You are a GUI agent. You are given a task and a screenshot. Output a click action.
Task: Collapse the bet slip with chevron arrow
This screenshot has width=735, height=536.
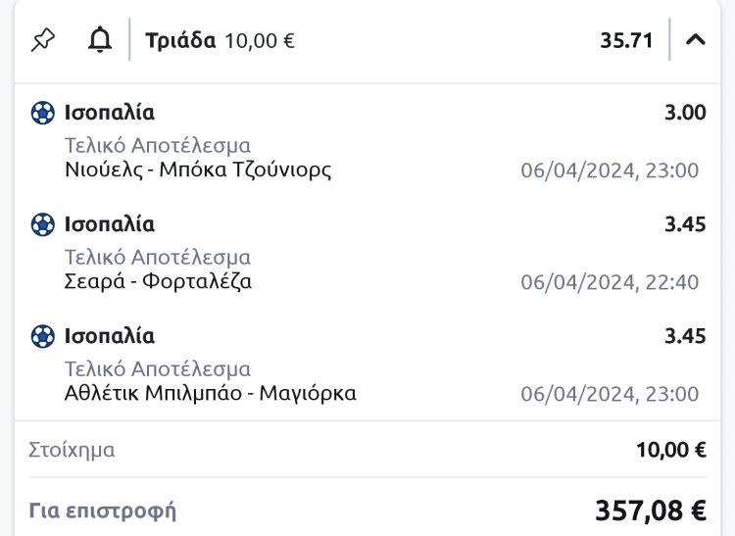(695, 40)
